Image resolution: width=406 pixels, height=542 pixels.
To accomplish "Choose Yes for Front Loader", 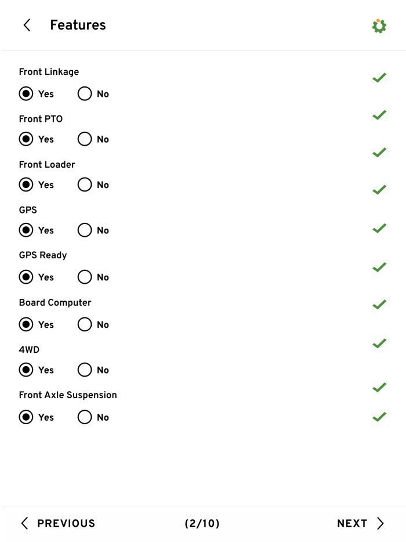I will tap(26, 185).
